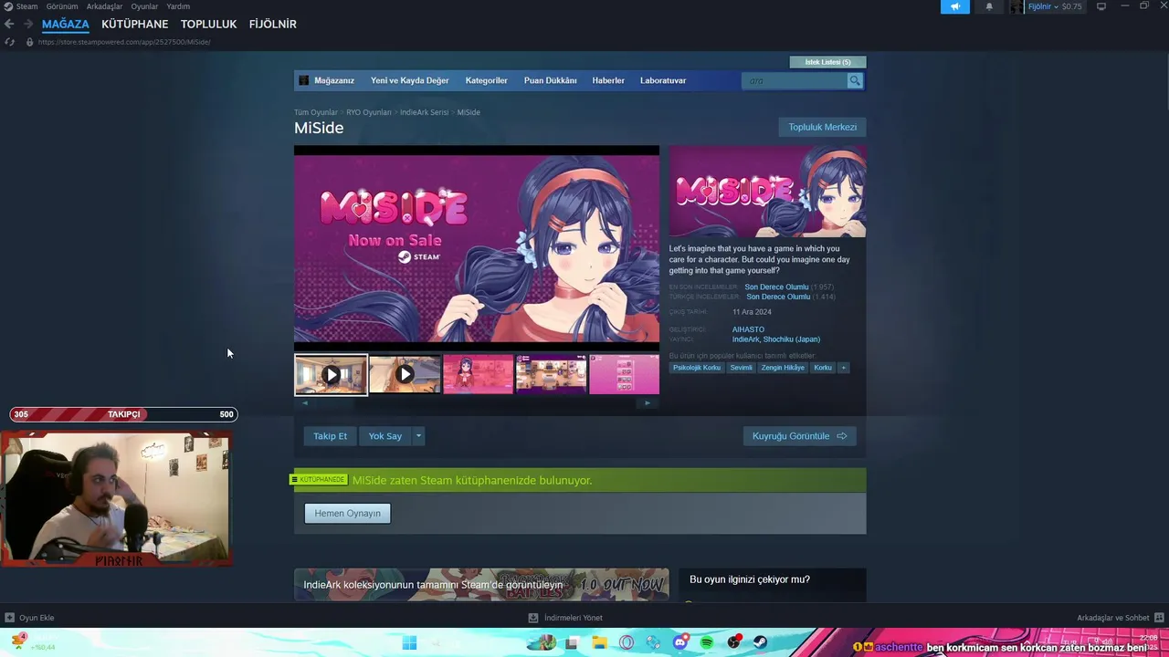
Task: Open File Explorer from the taskbar
Action: (x=599, y=642)
